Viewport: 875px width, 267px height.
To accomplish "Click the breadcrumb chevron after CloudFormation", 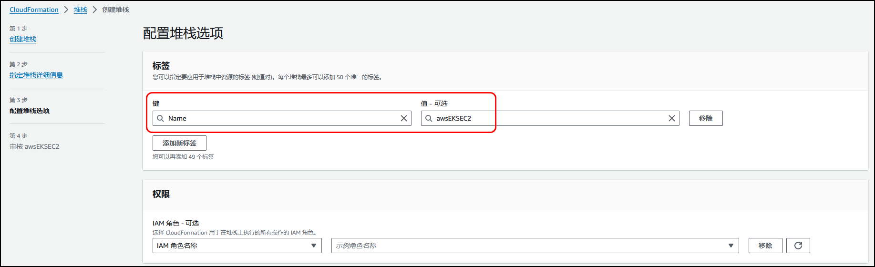I will [66, 10].
